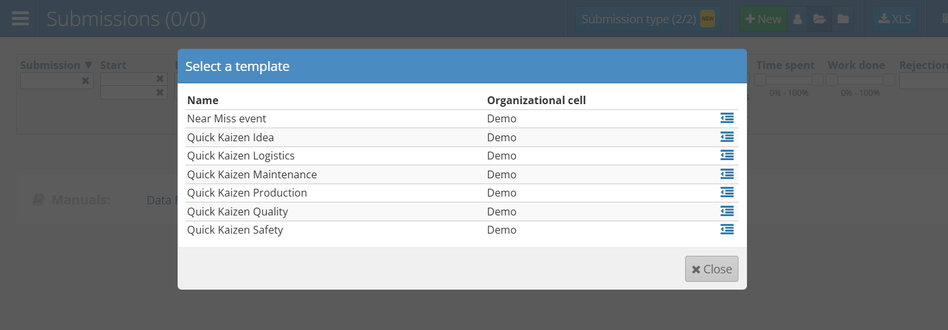Click the user icon beside New
Viewport: 948px width, 330px height.
[x=797, y=19]
